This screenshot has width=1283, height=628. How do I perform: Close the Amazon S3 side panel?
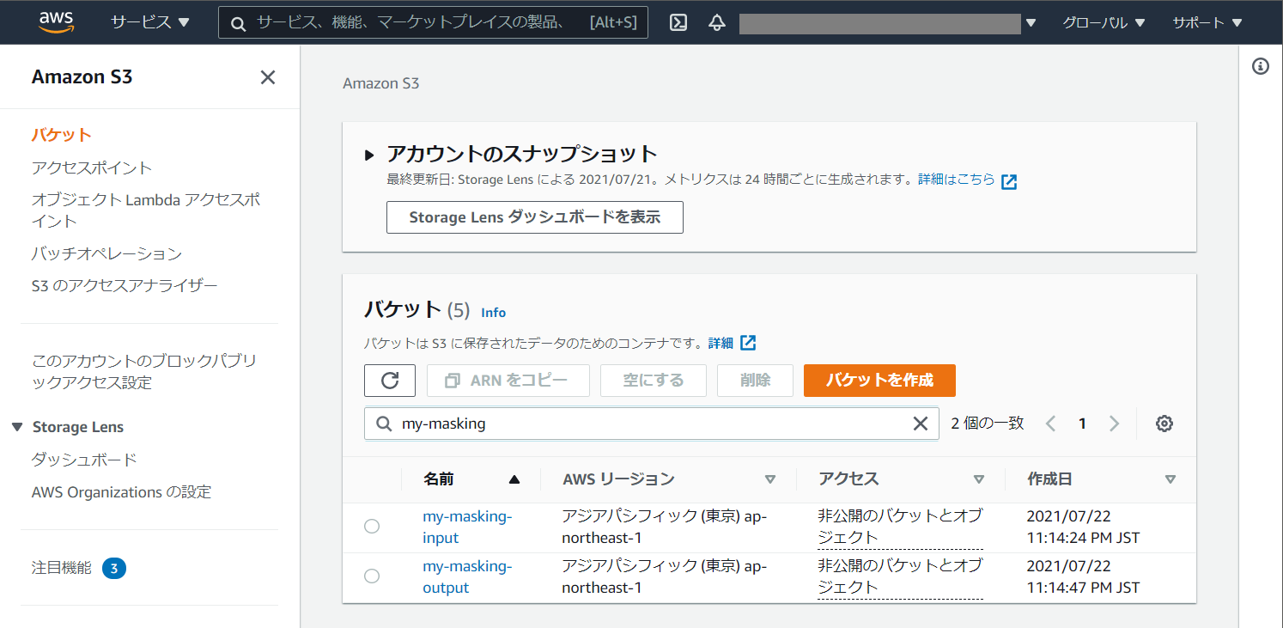pyautogui.click(x=268, y=77)
